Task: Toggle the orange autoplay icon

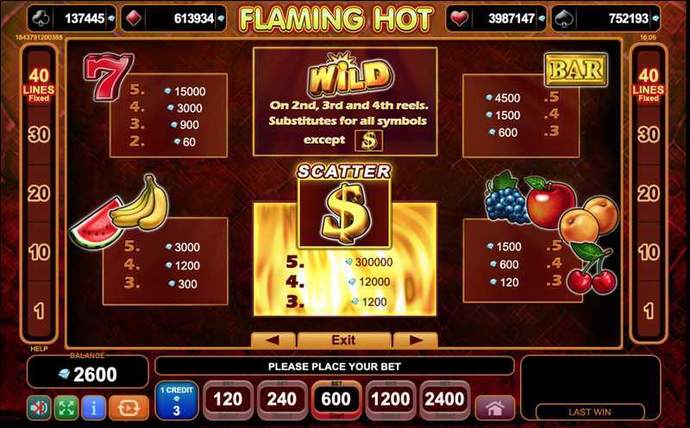Action: (x=129, y=407)
